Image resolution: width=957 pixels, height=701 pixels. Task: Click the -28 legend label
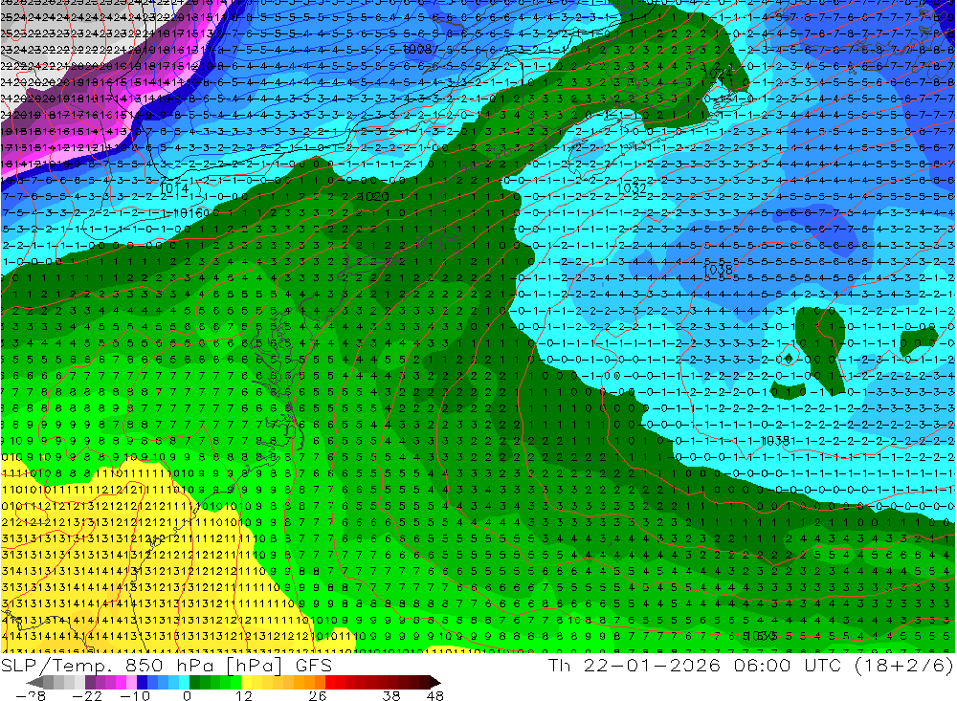31,695
